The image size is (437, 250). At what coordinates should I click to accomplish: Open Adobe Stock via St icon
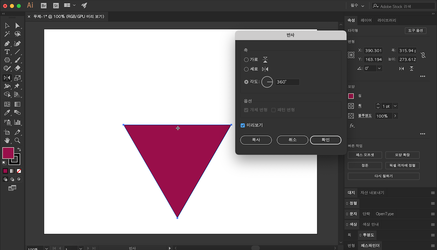click(x=55, y=5)
